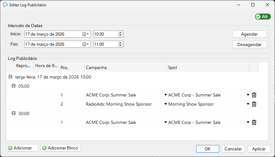
Task: Open the Início date calendar picker
Action: [86, 34]
